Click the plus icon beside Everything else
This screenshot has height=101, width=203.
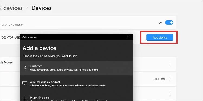coord(25,99)
